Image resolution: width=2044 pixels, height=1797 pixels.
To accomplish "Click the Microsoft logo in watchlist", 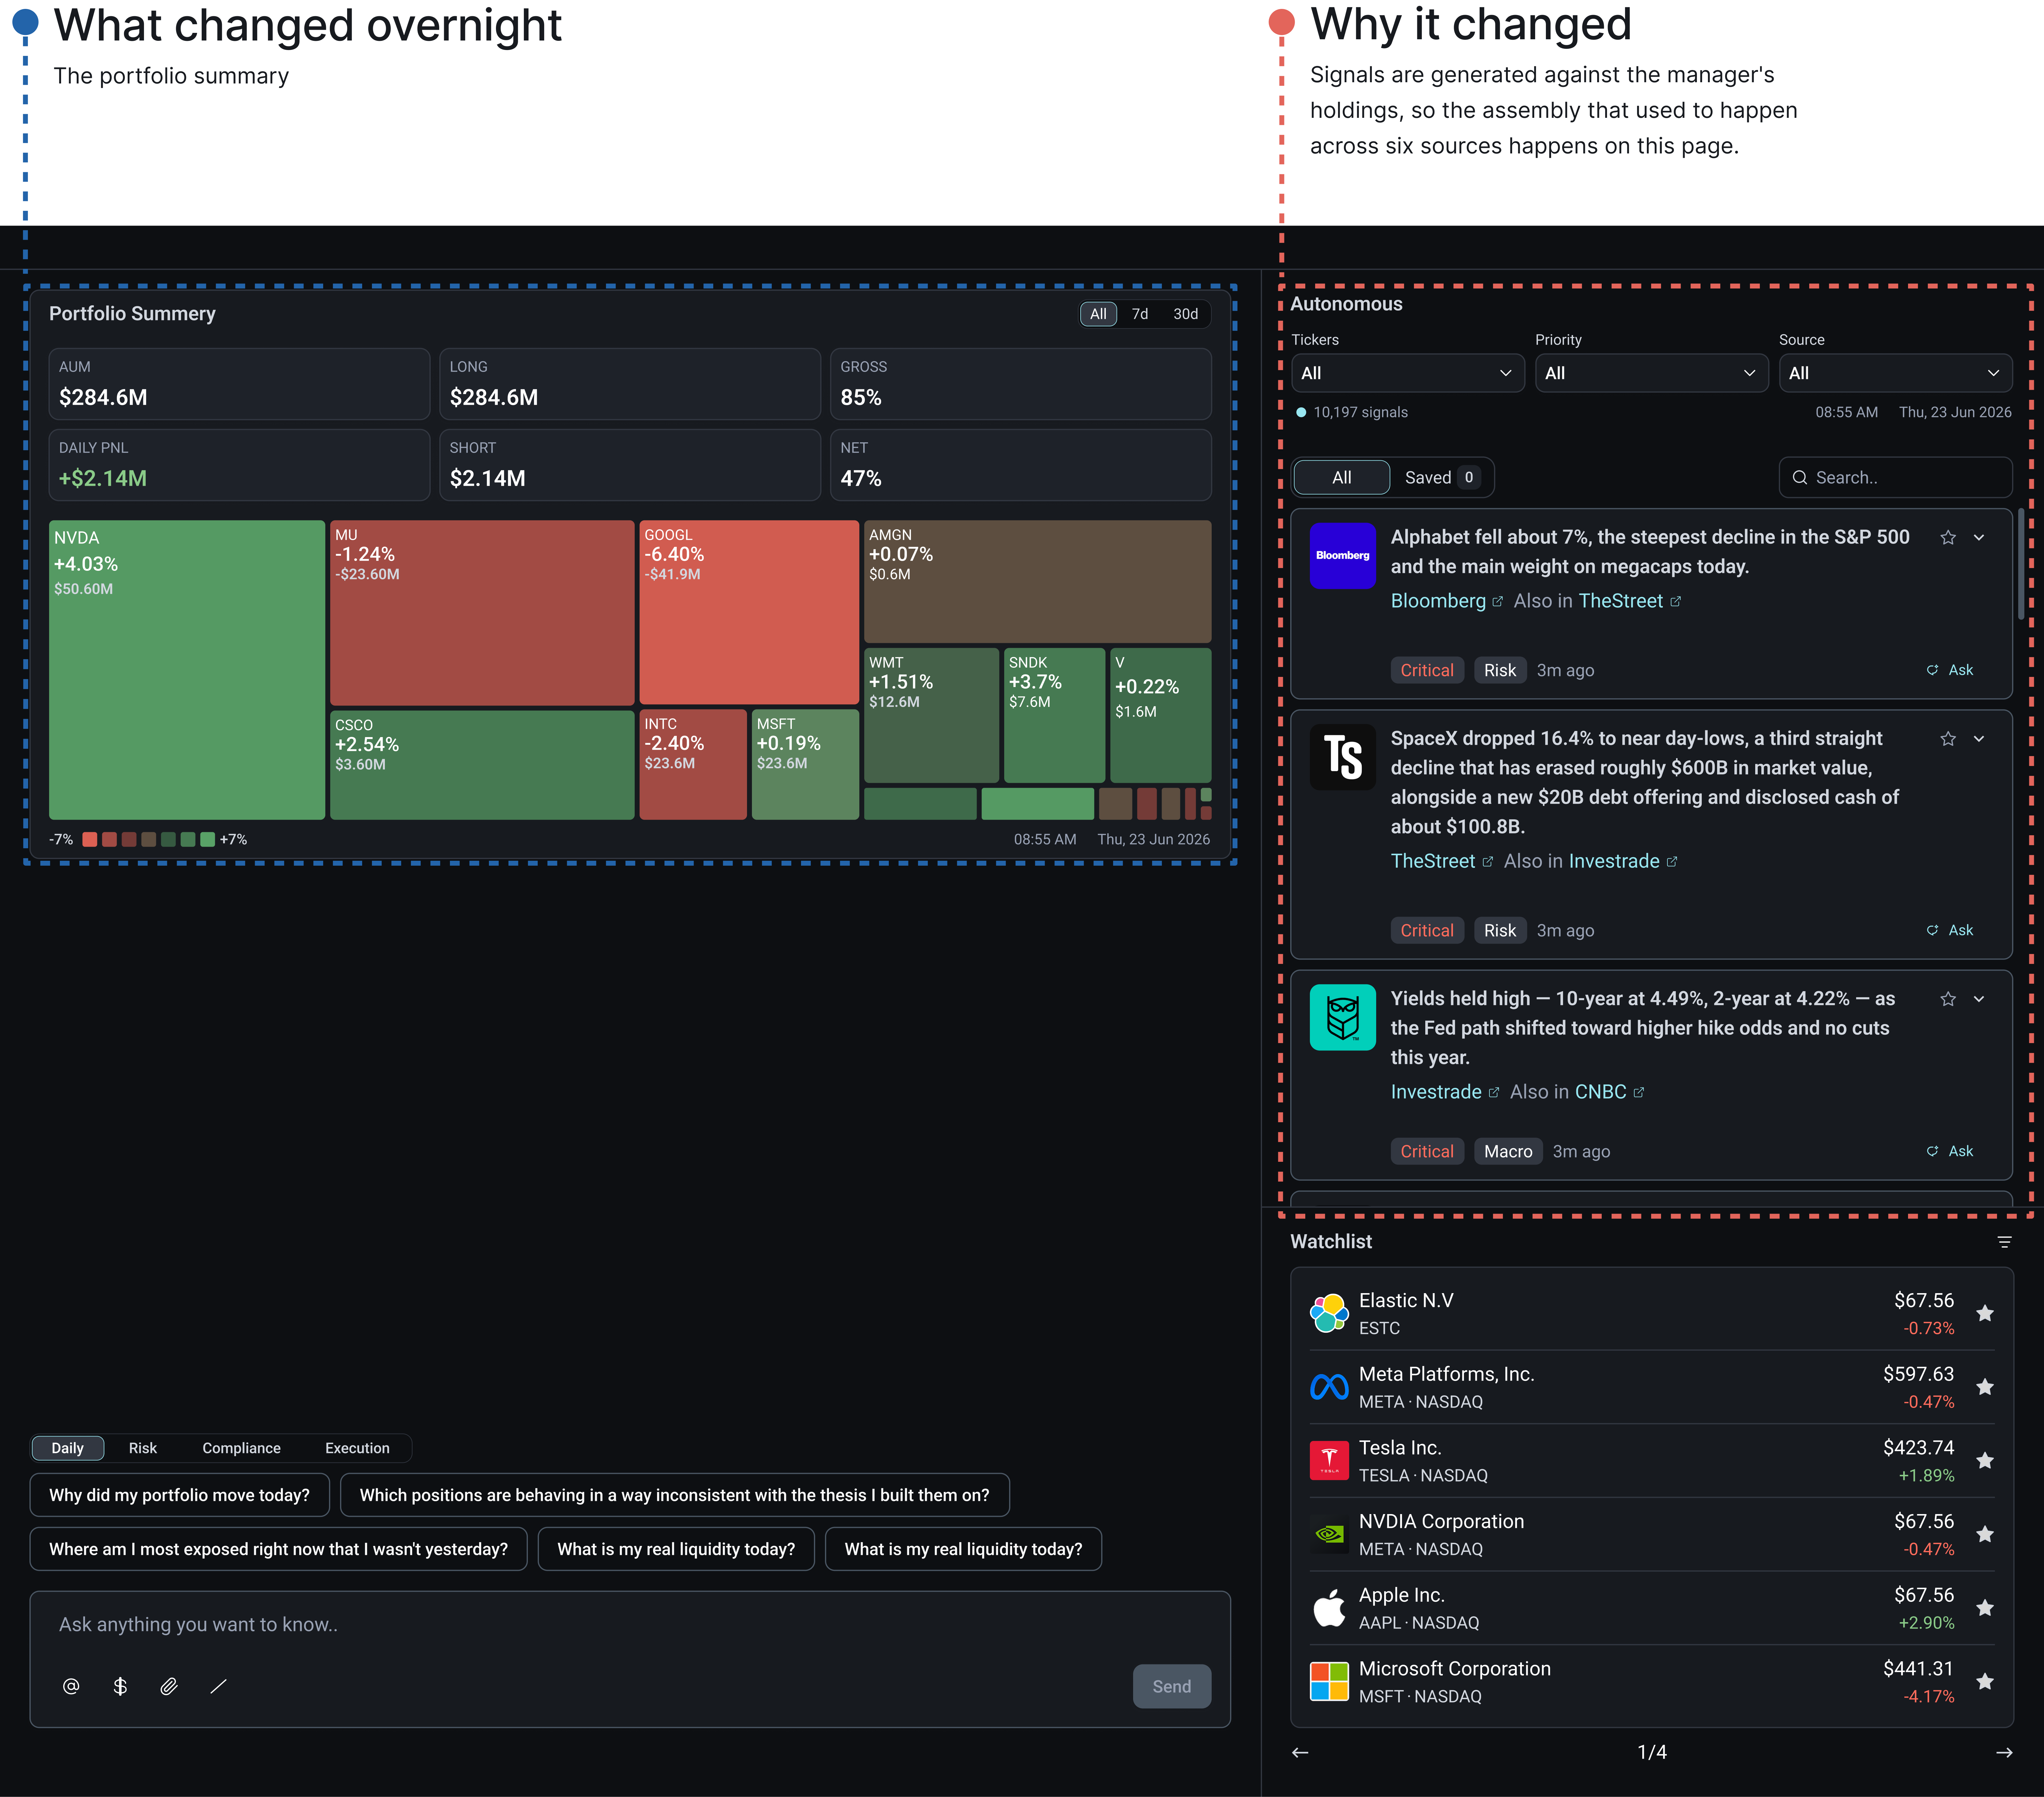I will click(x=1329, y=1682).
